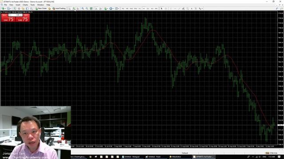Open the Insert menu

[18, 5]
